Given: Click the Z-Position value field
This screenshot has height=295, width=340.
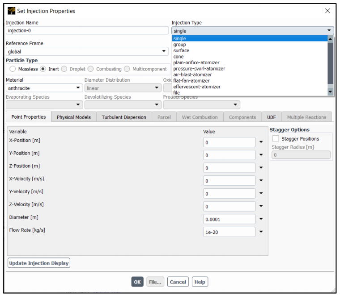Looking at the screenshot, I should (229, 168).
